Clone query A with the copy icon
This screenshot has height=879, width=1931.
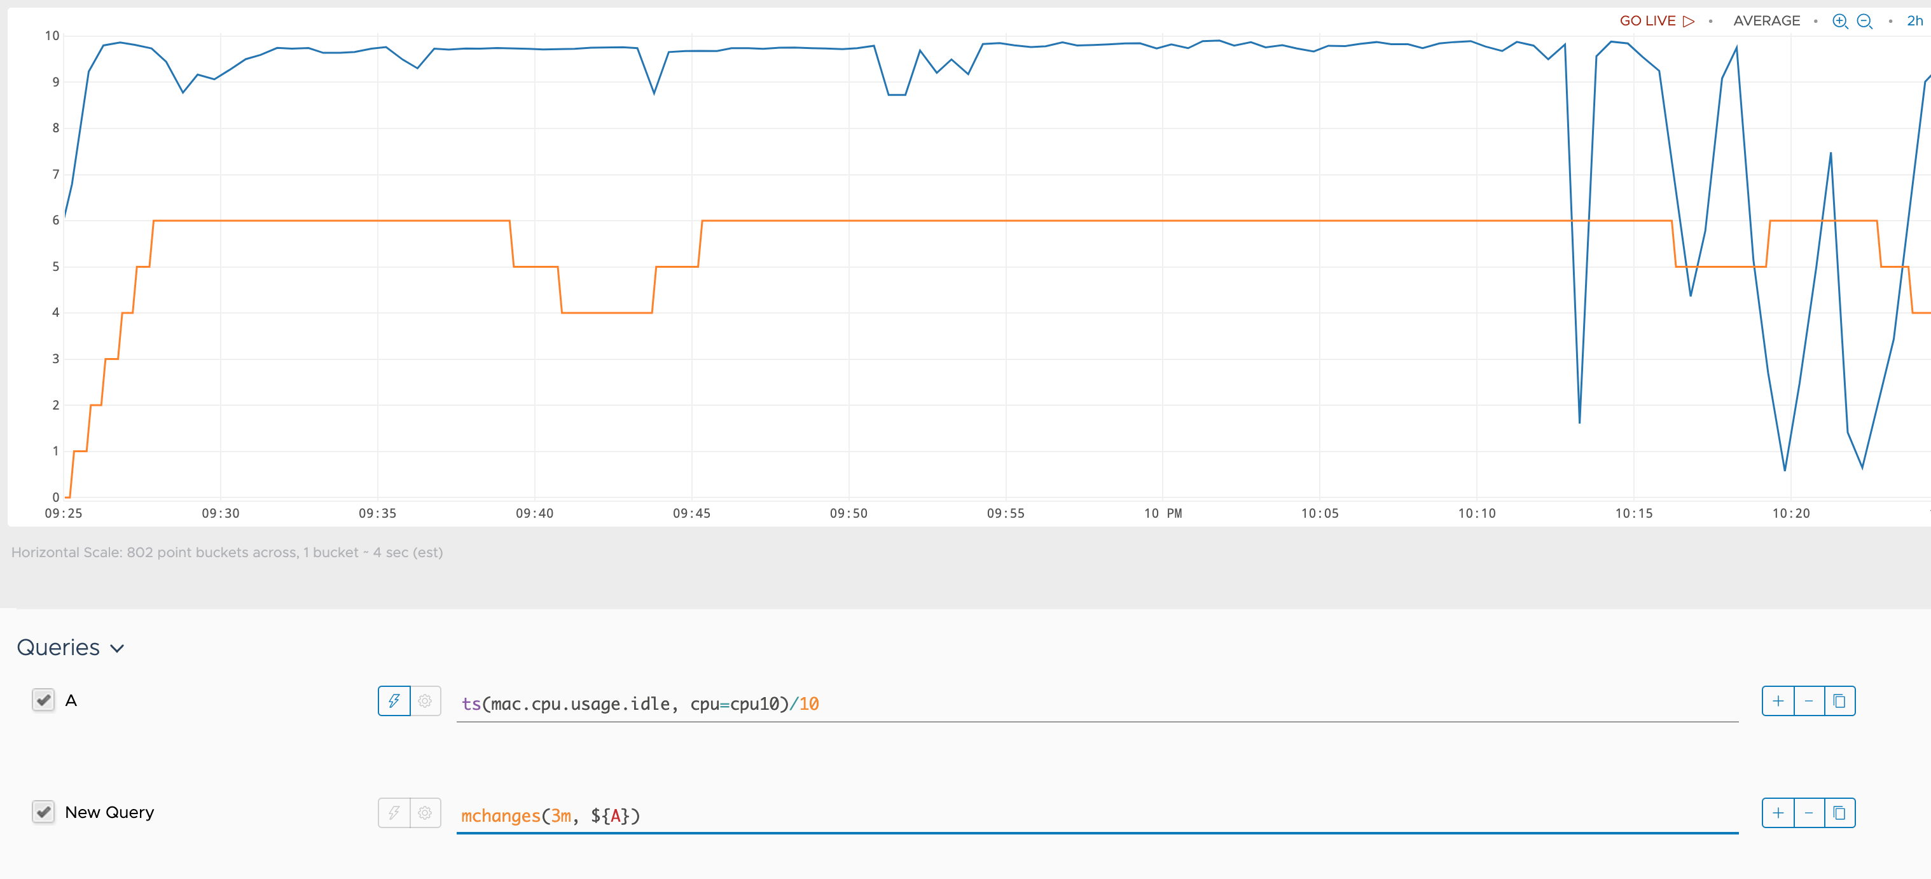tap(1839, 701)
